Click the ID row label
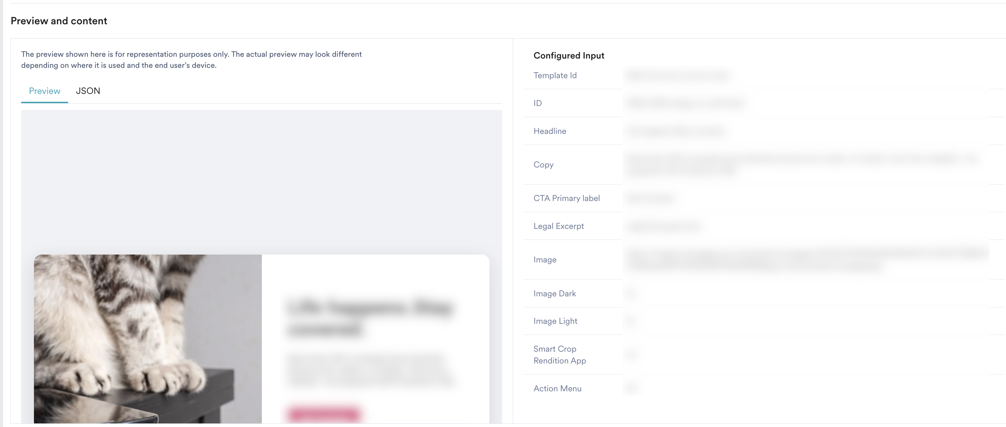 [538, 103]
